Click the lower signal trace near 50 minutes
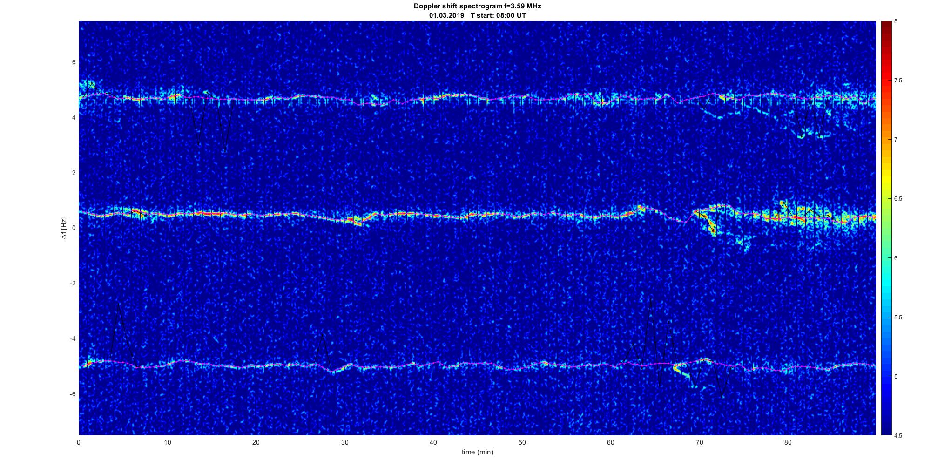 (522, 367)
